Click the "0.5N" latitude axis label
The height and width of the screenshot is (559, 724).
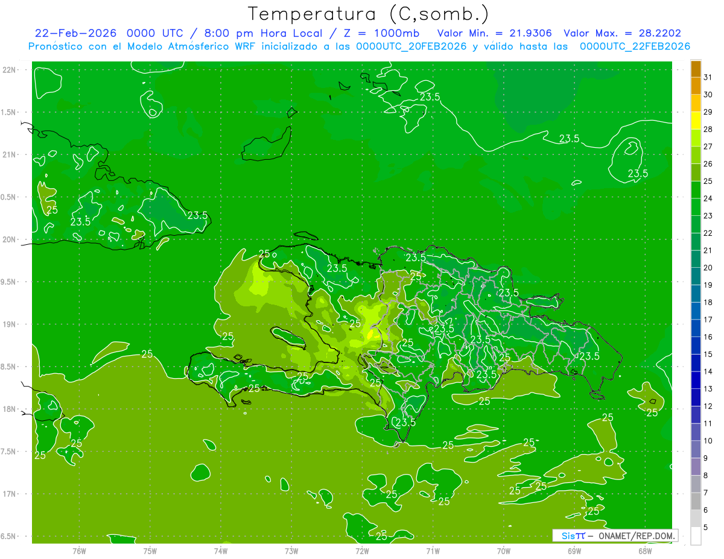10,197
